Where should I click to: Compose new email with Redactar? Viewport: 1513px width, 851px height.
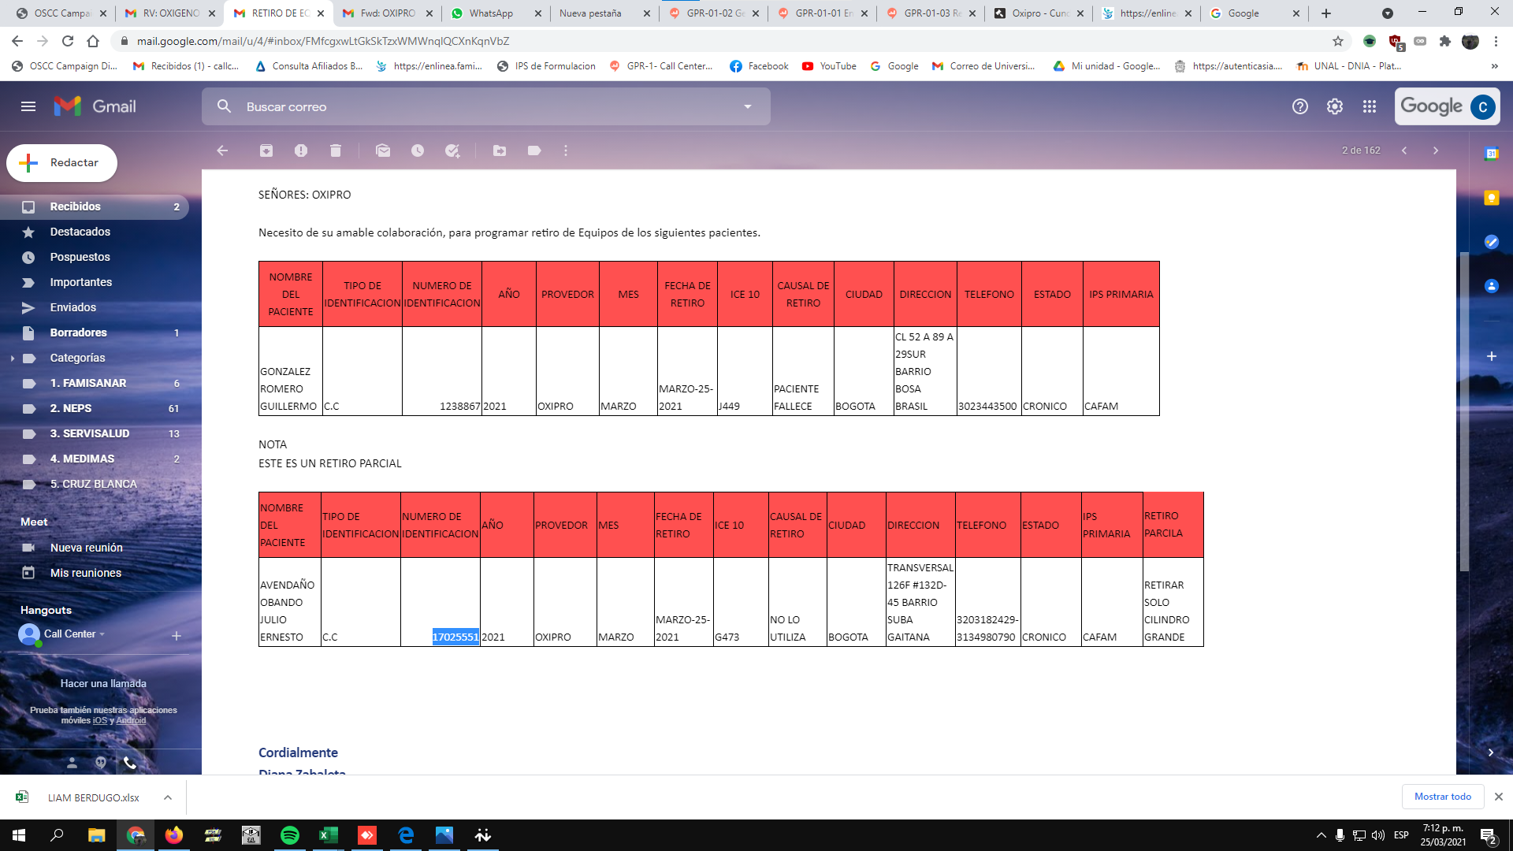62,163
